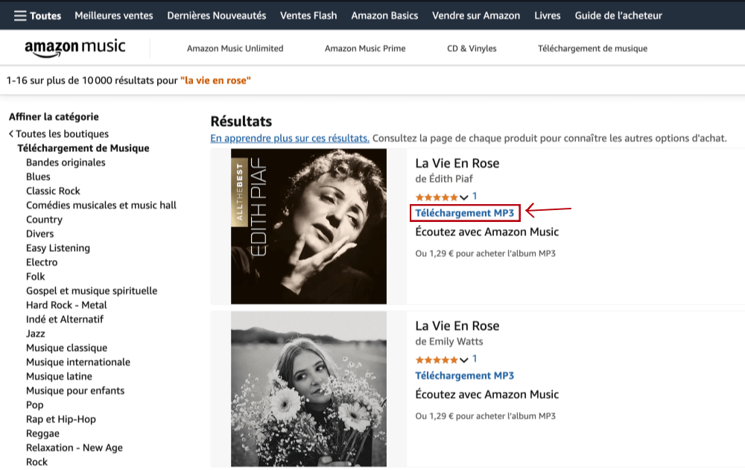This screenshot has width=745, height=470.
Task: Click the Amazon Music logo
Action: tap(74, 47)
